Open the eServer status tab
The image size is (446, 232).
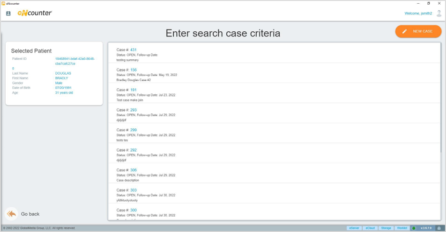(354, 228)
